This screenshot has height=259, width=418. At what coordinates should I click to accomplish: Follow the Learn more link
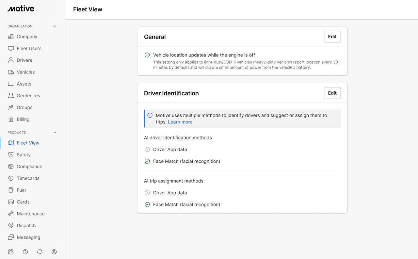(180, 122)
